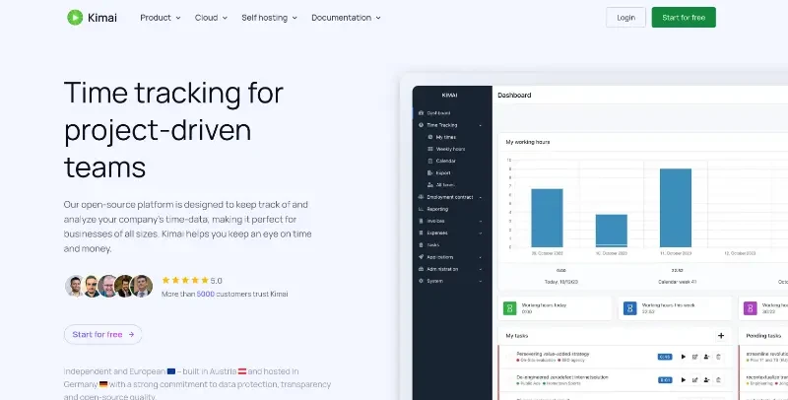Open My times in sidebar
Screen dimensions: 788x400
[446, 137]
